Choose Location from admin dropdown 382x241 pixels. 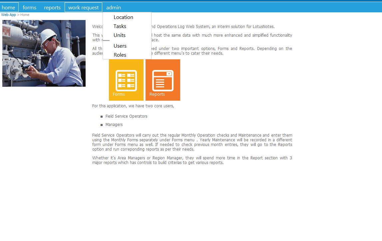[123, 17]
